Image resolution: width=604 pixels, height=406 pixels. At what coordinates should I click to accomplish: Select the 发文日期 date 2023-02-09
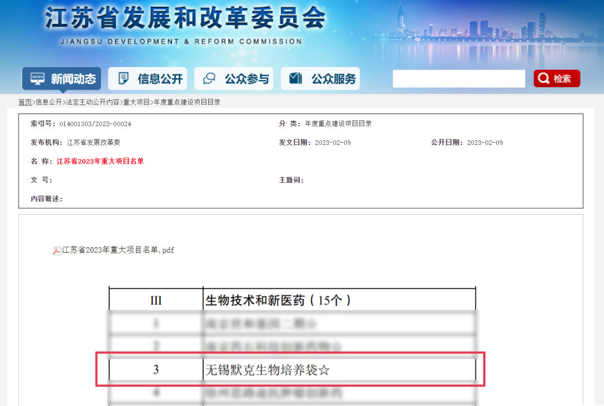coord(333,143)
